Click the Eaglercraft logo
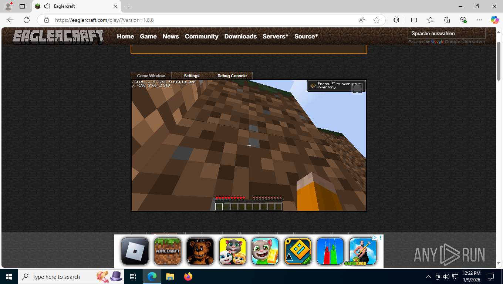This screenshot has width=503, height=284. tap(58, 37)
